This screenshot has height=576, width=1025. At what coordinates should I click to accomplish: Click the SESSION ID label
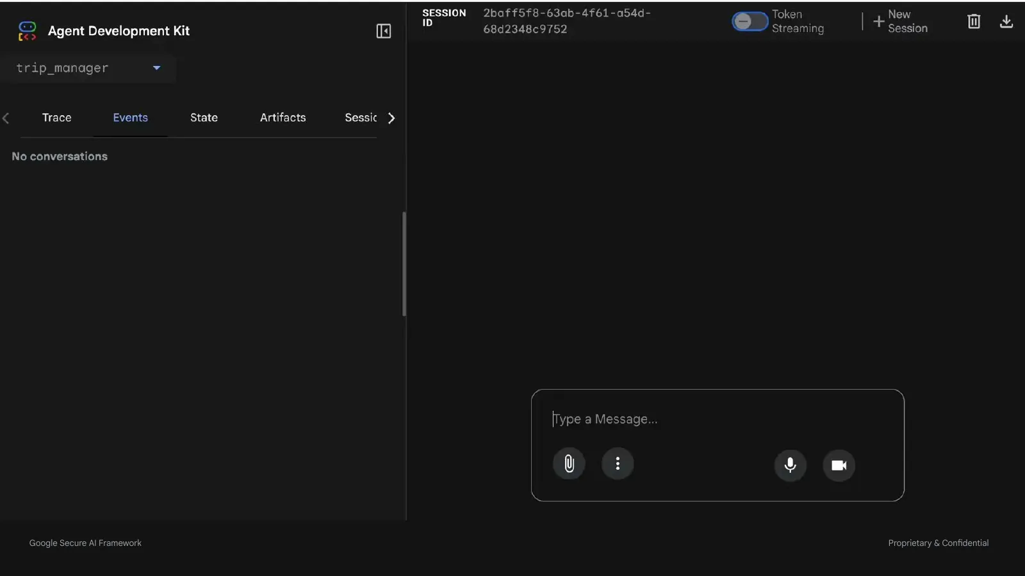444,17
